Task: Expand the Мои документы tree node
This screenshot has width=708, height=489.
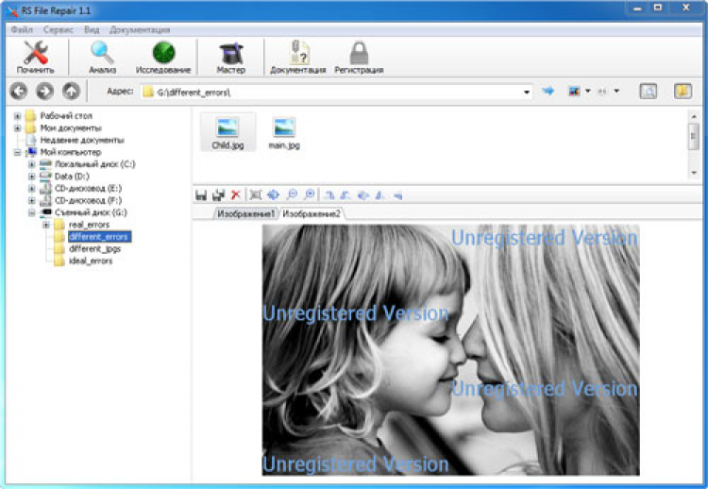Action: point(18,128)
